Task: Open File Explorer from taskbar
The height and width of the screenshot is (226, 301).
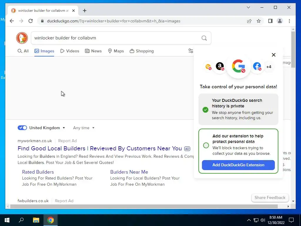Action: pos(36,220)
